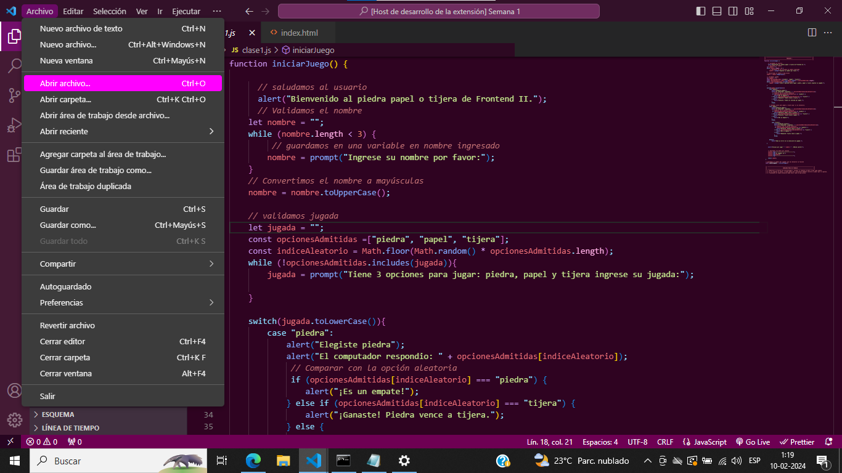The image size is (842, 473).
Task: Open errors and warnings in status bar
Action: click(42, 442)
